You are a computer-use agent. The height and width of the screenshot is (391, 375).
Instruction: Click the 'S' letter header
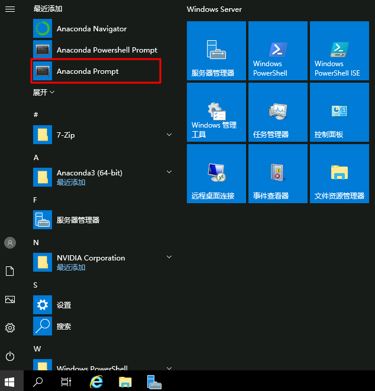(35, 285)
